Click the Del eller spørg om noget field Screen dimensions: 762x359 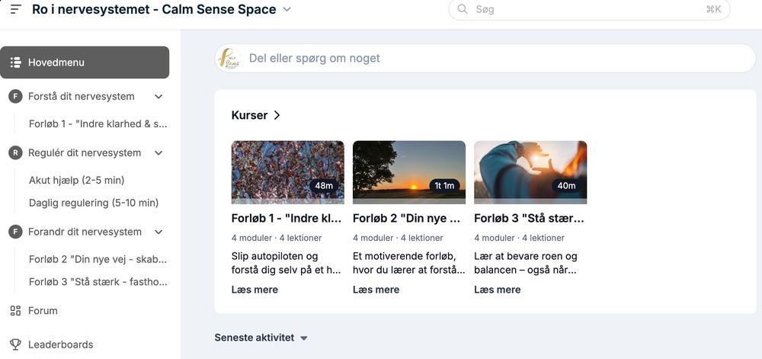(x=495, y=58)
